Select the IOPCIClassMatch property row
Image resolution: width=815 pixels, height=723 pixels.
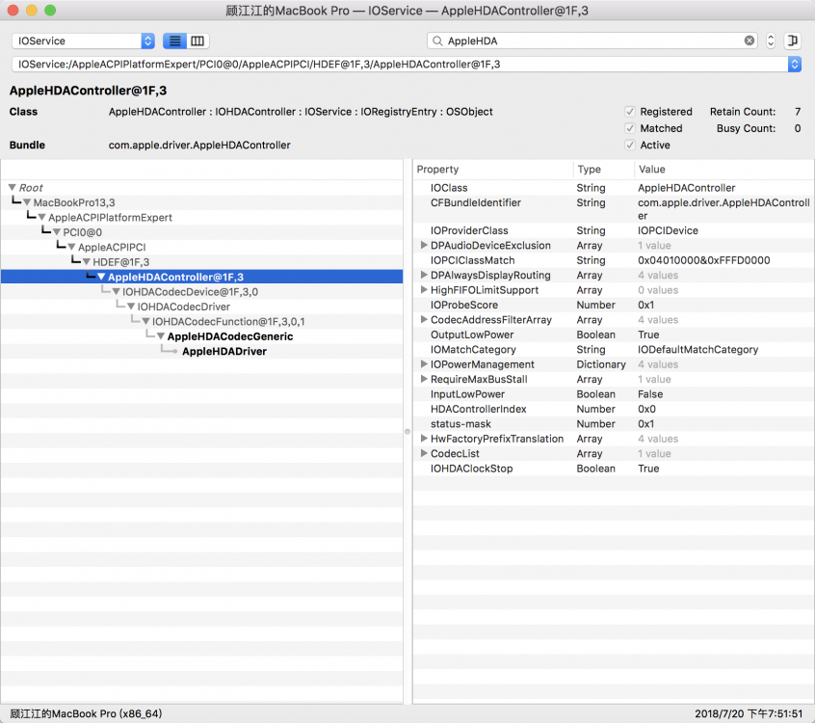(x=614, y=260)
